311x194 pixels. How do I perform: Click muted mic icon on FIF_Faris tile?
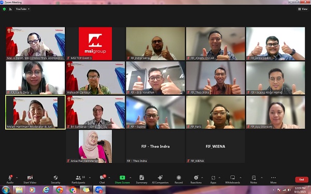point(189,127)
